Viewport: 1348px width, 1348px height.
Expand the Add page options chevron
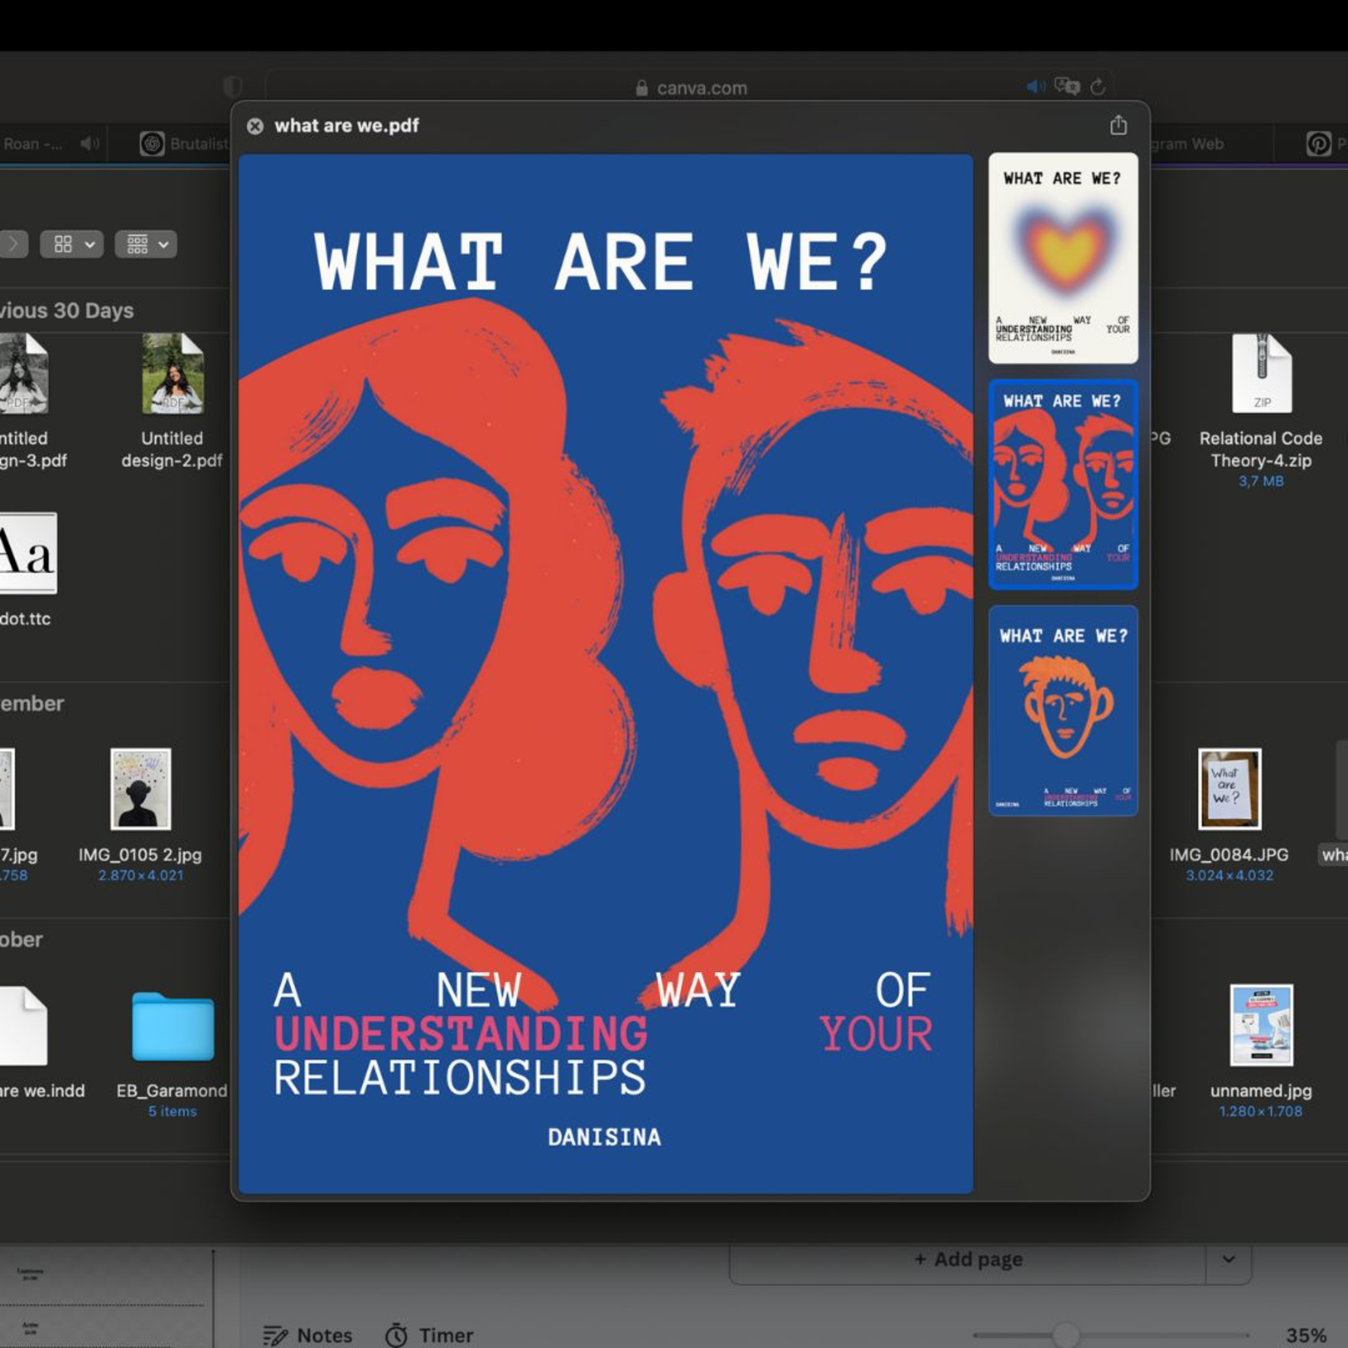coord(1228,1259)
